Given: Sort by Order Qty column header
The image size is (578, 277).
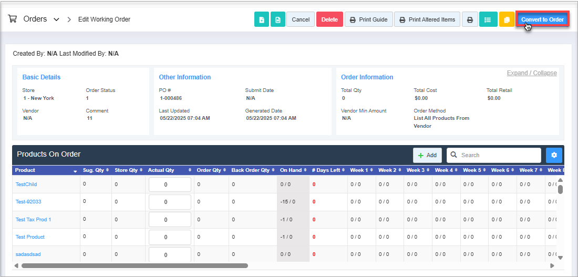Looking at the screenshot, I should tap(211, 170).
